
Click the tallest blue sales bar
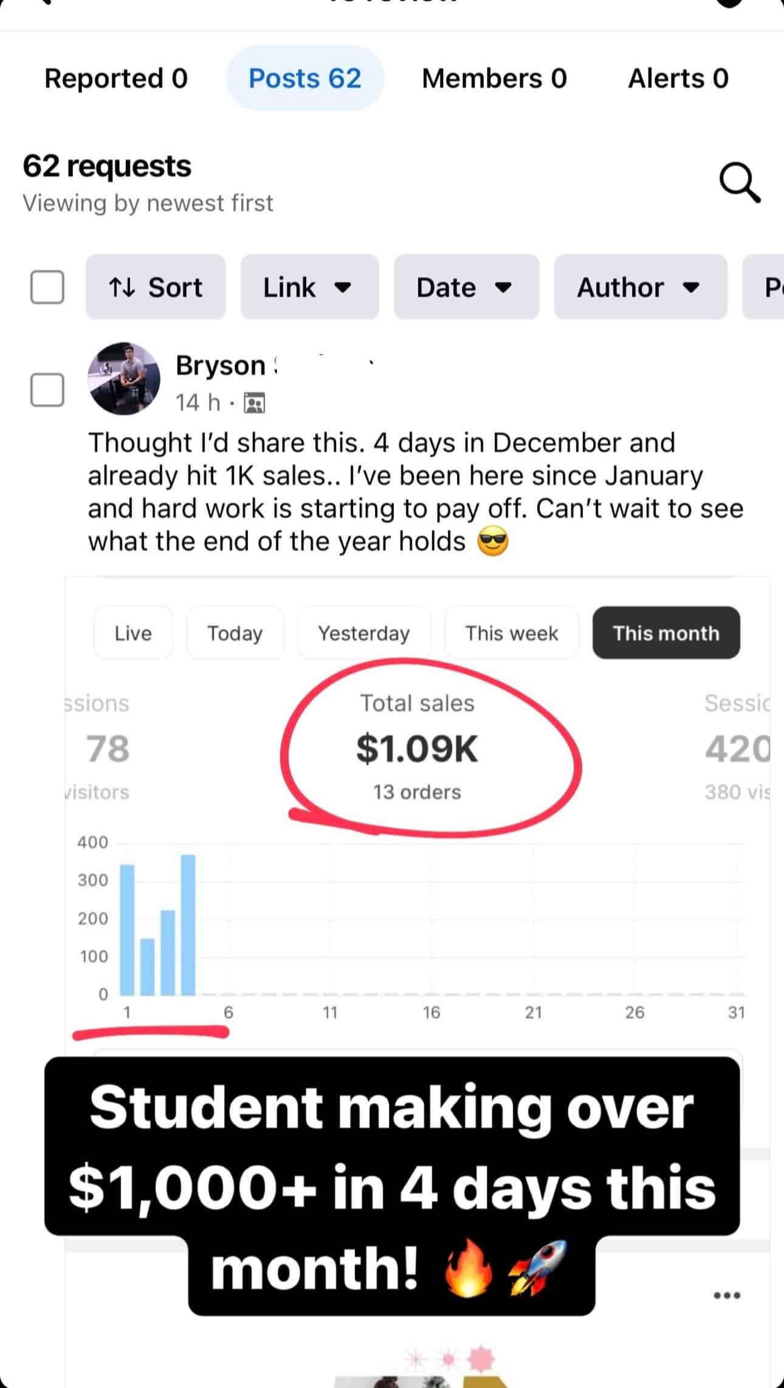(188, 924)
